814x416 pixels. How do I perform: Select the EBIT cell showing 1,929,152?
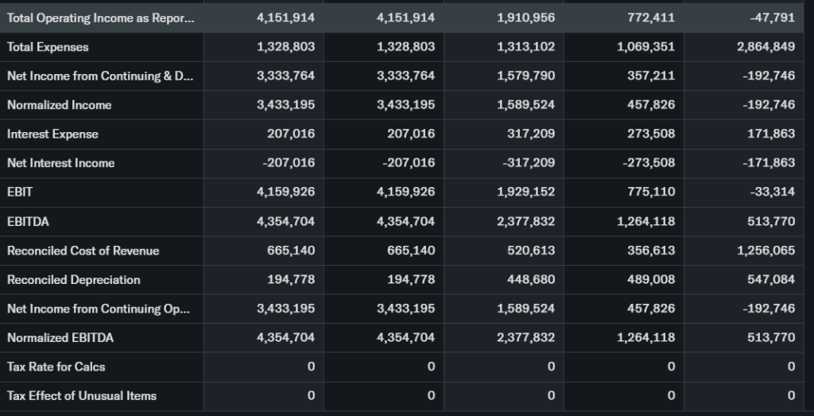click(x=525, y=192)
